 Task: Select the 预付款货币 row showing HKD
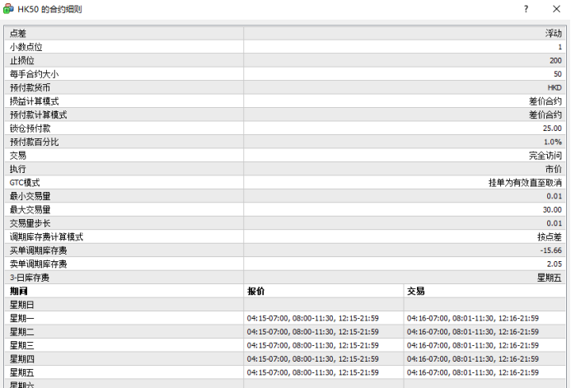(x=124, y=87)
